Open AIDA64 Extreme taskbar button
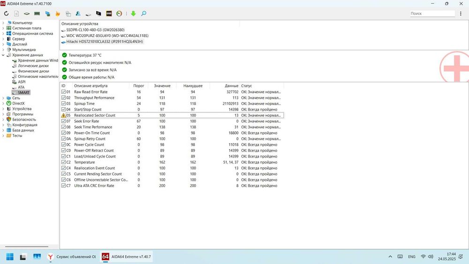 tap(126, 256)
